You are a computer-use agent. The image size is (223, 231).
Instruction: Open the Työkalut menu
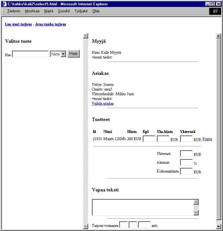click(x=81, y=11)
